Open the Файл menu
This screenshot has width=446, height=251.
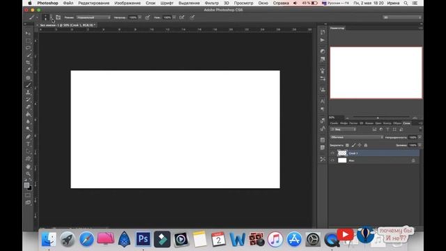68,3
